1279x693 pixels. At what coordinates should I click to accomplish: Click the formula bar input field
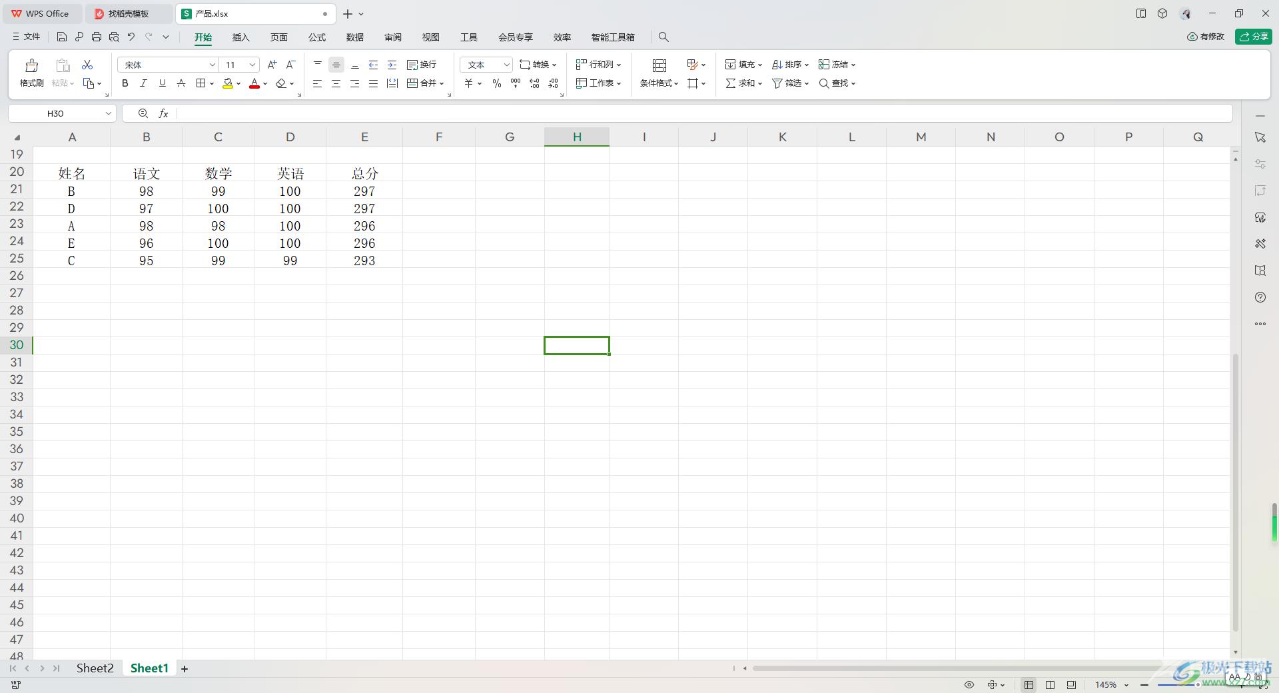703,114
